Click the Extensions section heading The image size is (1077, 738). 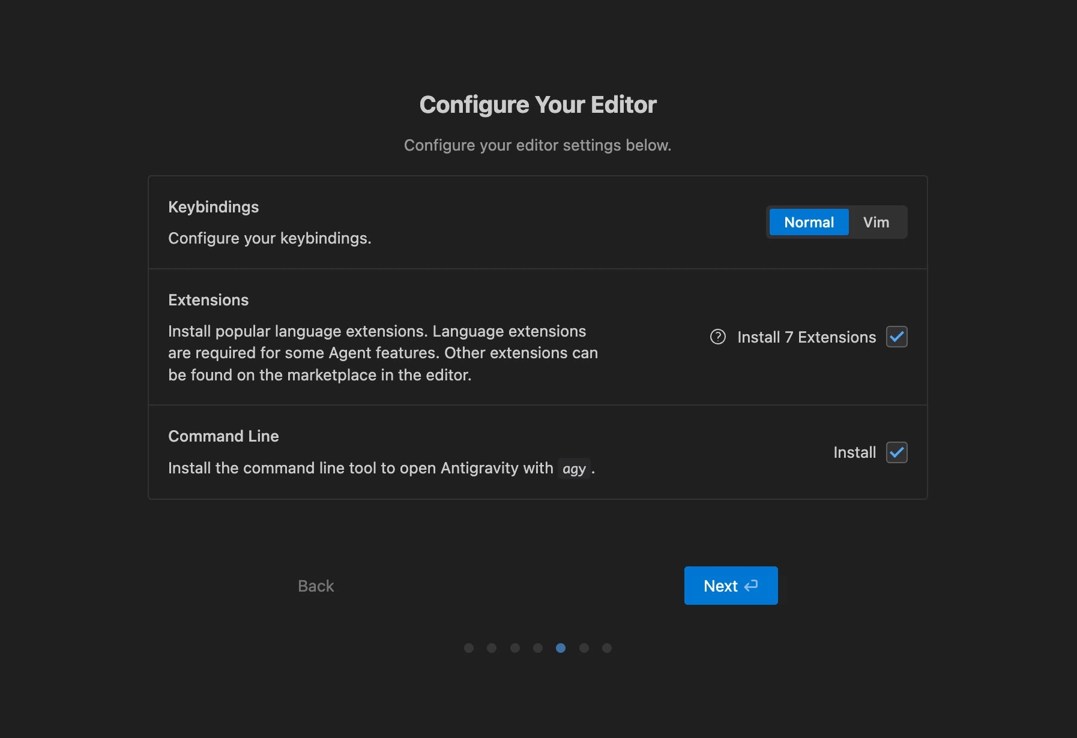(208, 299)
